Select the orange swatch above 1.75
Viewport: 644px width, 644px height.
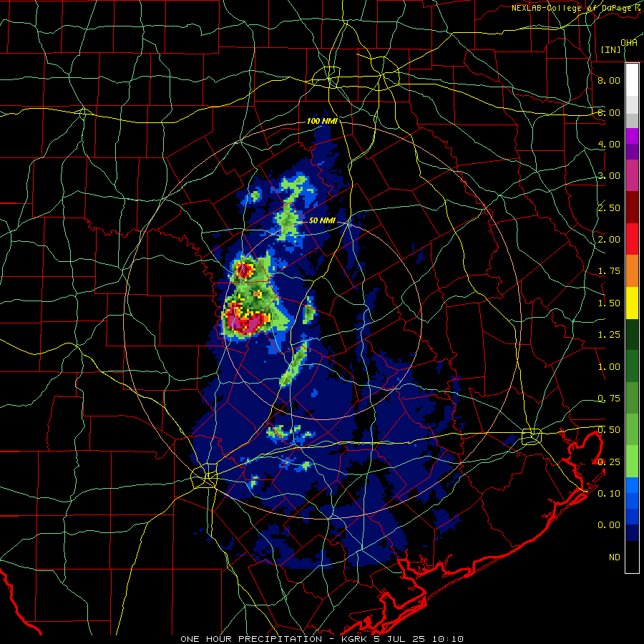632,271
